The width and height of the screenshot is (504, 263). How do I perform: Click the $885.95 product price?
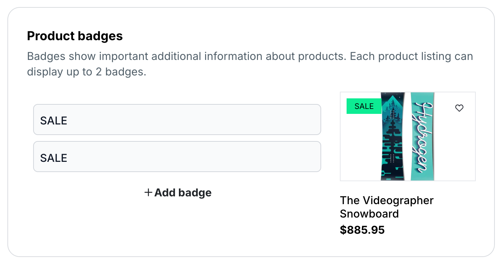pos(362,230)
